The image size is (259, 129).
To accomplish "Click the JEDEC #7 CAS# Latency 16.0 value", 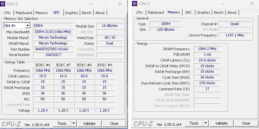I will tap(63, 76).
